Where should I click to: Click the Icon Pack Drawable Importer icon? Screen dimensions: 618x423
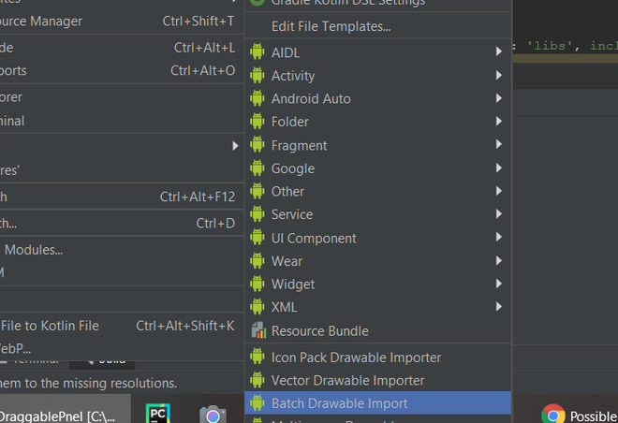coord(257,357)
